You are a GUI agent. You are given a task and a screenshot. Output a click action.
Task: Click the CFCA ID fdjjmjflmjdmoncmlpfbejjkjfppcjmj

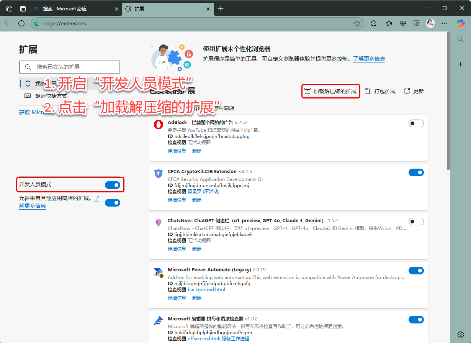[x=212, y=185]
